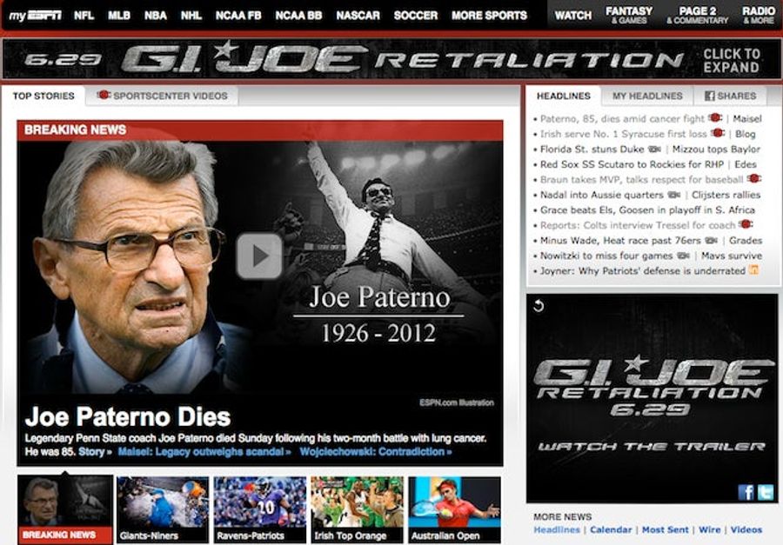
Task: Select the Breaking News Paterno thumbnail
Action: point(65,509)
